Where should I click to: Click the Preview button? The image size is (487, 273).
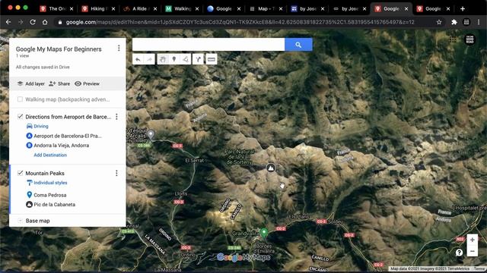click(87, 83)
